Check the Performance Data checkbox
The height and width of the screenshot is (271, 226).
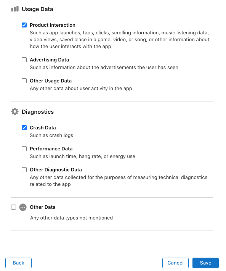pos(24,148)
